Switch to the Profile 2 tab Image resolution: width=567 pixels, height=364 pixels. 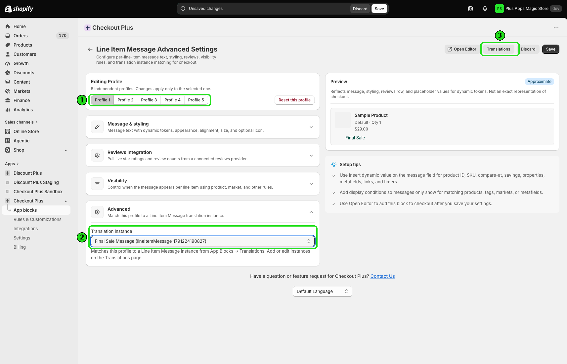click(x=125, y=100)
